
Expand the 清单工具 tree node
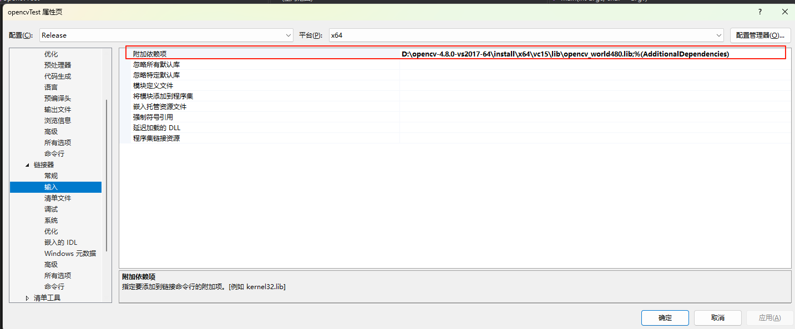click(27, 297)
